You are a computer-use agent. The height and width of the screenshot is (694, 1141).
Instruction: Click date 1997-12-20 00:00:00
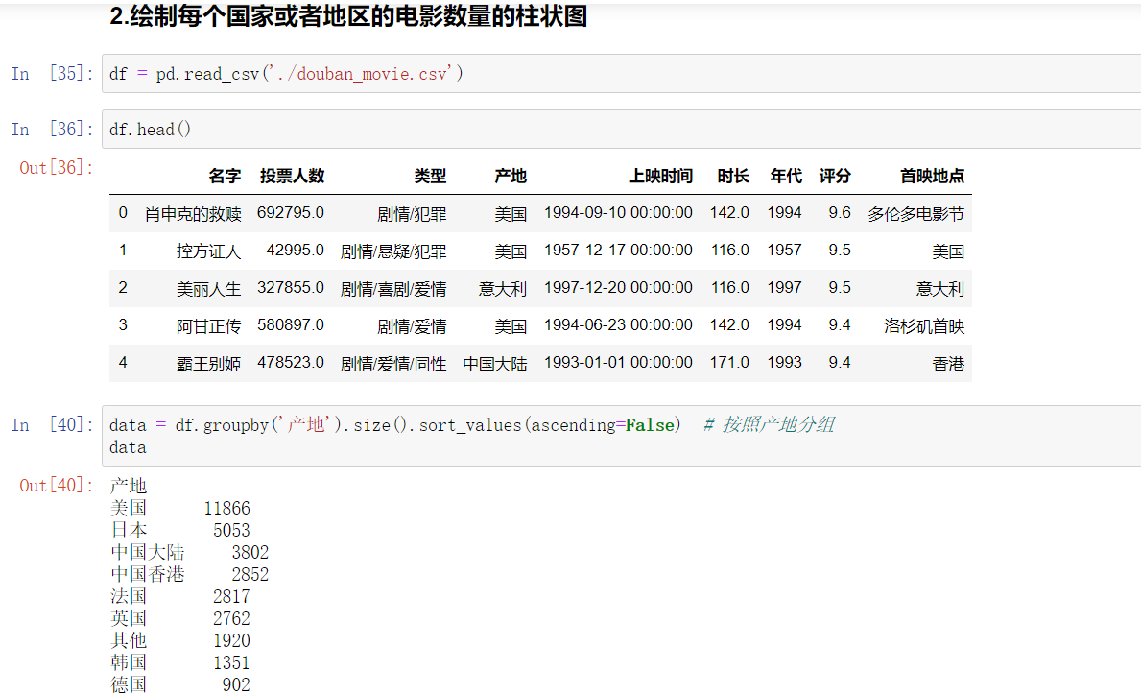(618, 288)
